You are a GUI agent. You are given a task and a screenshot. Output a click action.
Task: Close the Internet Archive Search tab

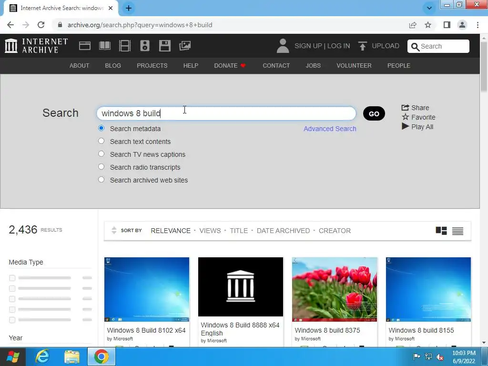(x=111, y=8)
